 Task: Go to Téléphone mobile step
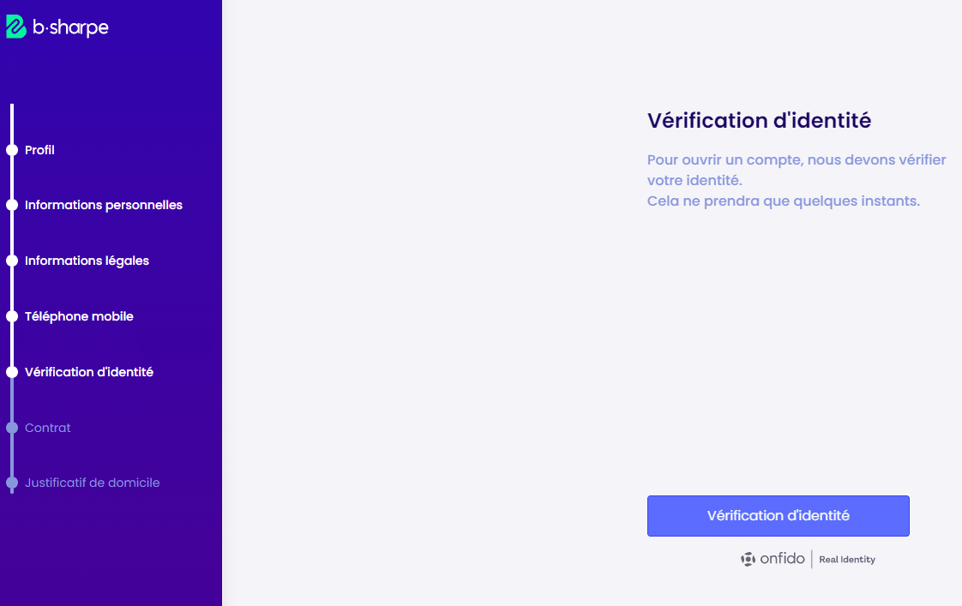click(79, 316)
